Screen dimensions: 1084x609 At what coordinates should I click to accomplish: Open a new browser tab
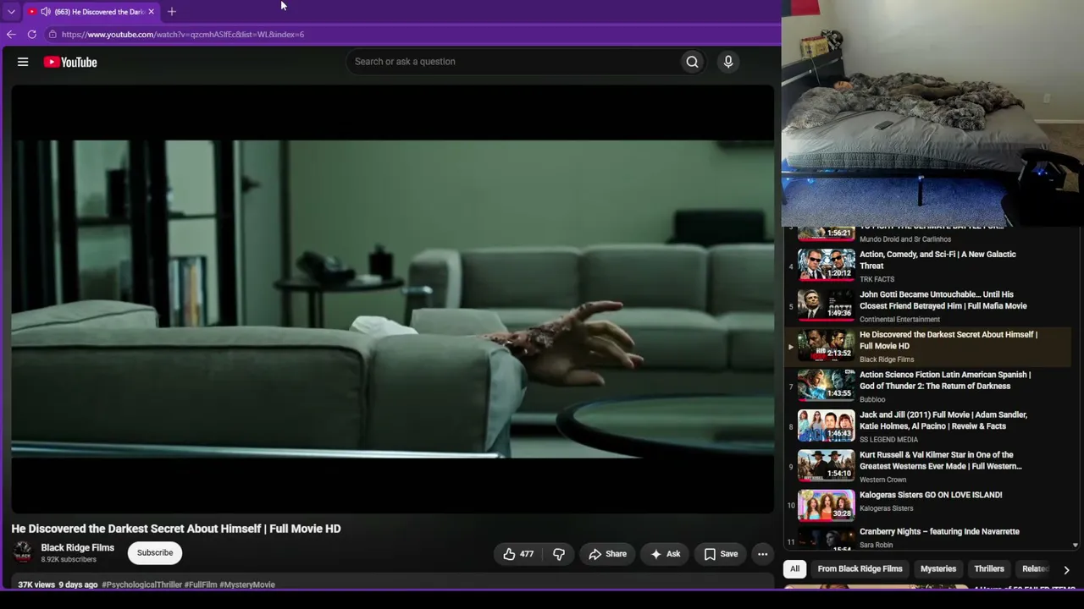click(x=172, y=12)
